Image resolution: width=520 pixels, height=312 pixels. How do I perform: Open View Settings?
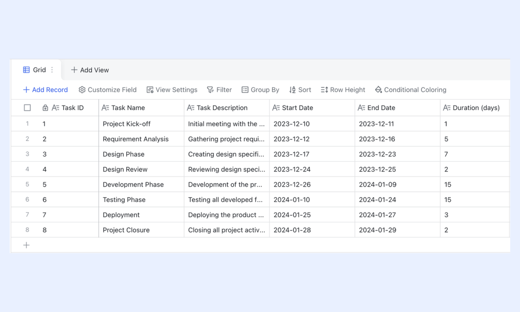[172, 90]
